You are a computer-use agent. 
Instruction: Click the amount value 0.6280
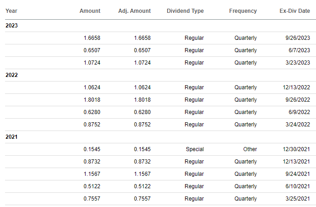point(92,112)
